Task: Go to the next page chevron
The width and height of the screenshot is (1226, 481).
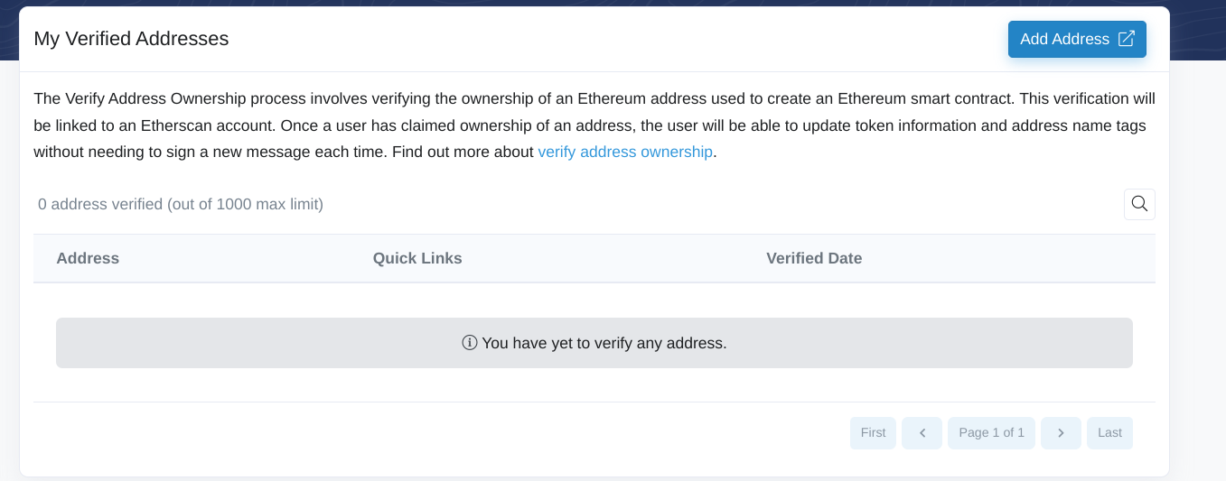Action: pos(1061,433)
